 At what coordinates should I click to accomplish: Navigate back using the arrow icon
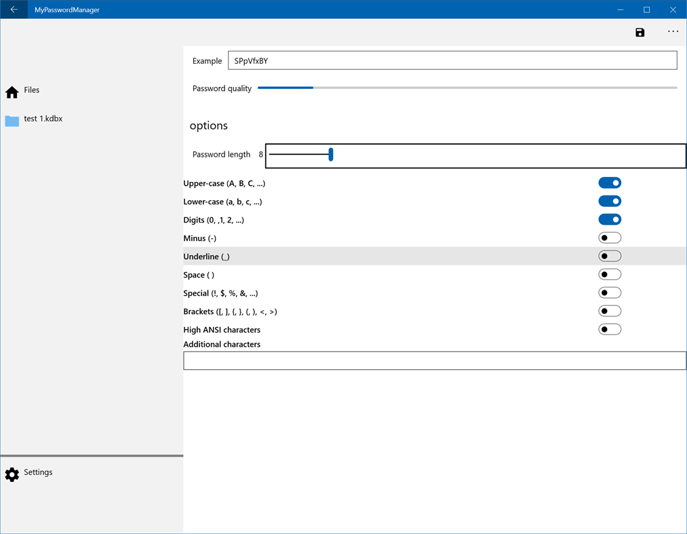[x=14, y=9]
